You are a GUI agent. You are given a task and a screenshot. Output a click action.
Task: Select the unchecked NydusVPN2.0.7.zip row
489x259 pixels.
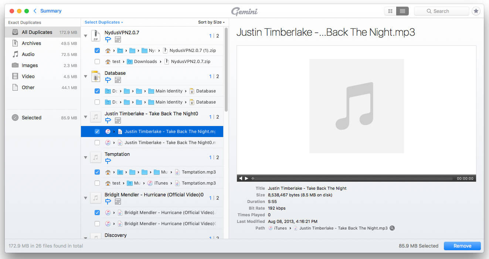click(x=152, y=62)
